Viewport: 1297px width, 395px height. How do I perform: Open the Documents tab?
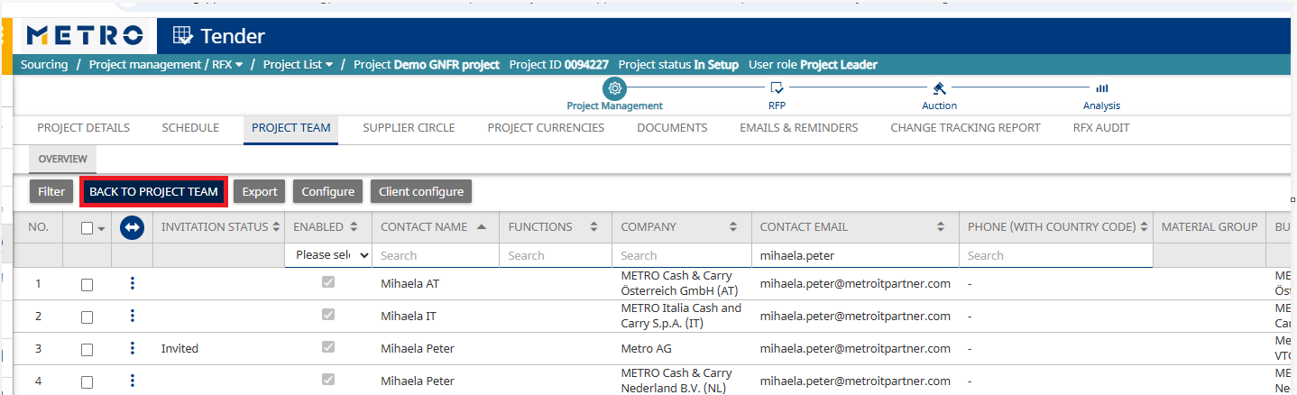tap(672, 128)
